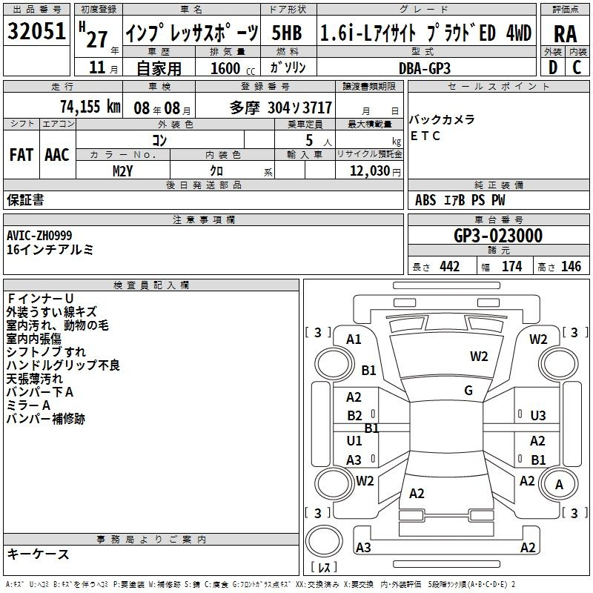Select the first registration year H27

tap(93, 35)
